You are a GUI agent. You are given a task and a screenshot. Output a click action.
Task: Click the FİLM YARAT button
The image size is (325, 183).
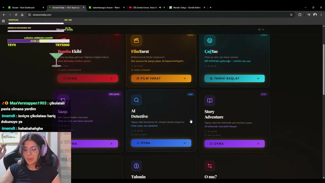tap(161, 79)
